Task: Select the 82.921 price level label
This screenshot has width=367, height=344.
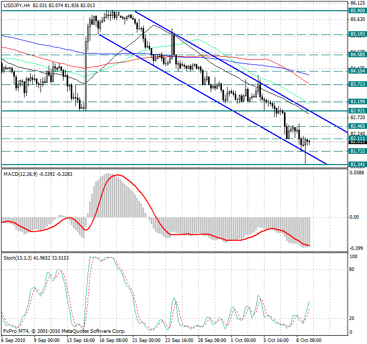Action: click(x=357, y=110)
